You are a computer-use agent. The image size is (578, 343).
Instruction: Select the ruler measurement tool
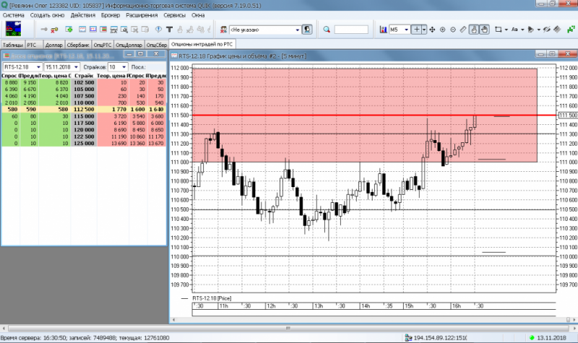click(x=463, y=30)
